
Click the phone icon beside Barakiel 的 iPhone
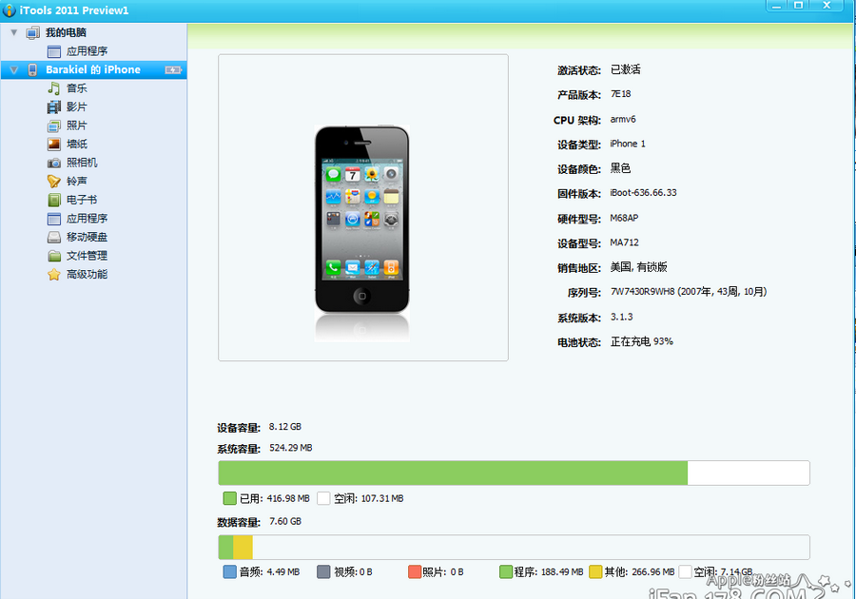point(32,69)
